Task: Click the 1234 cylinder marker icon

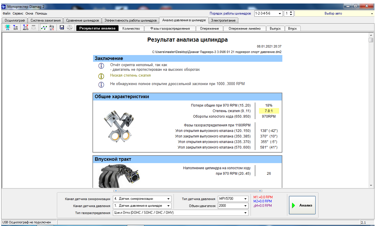Action: pyautogui.click(x=15, y=28)
